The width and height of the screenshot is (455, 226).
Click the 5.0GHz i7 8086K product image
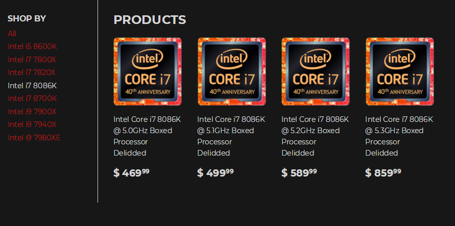click(147, 71)
